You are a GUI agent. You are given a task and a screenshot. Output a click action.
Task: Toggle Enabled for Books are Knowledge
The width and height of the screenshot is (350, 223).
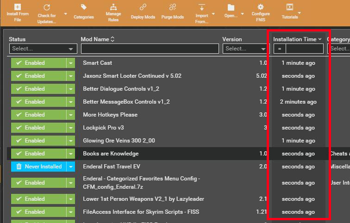pos(38,154)
